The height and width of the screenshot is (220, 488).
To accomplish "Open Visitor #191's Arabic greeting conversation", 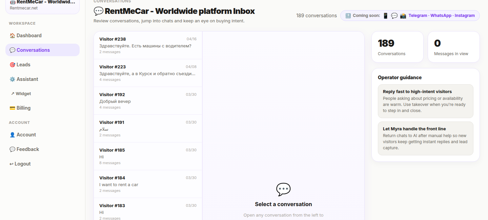I will click(x=148, y=128).
